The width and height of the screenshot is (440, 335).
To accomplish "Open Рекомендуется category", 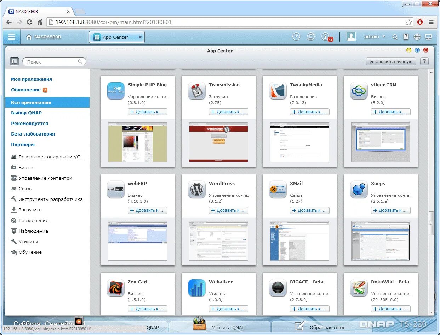I will (x=29, y=124).
